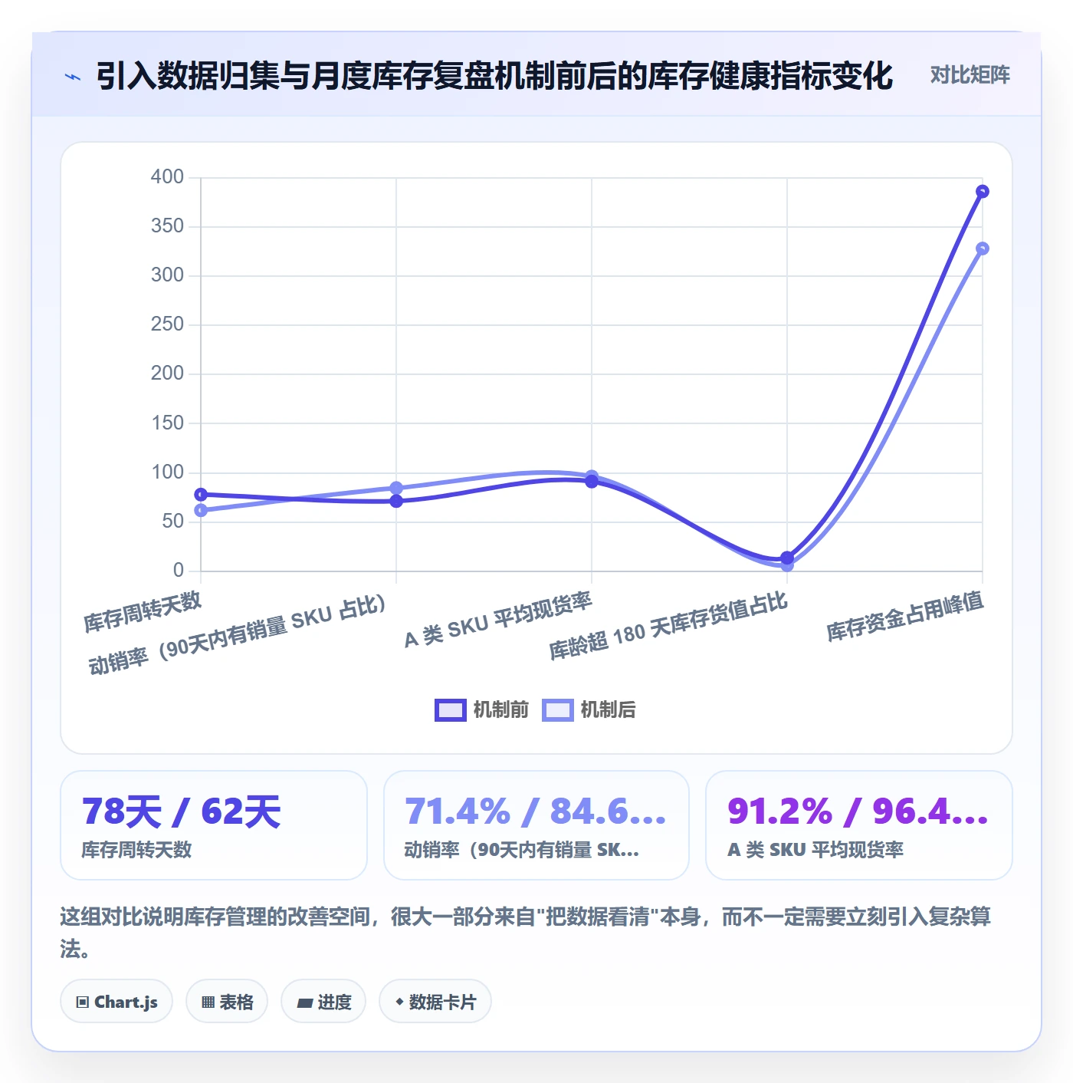Click the summary paragraph starting 这组对比说明
1073x1083 pixels.
[x=526, y=933]
